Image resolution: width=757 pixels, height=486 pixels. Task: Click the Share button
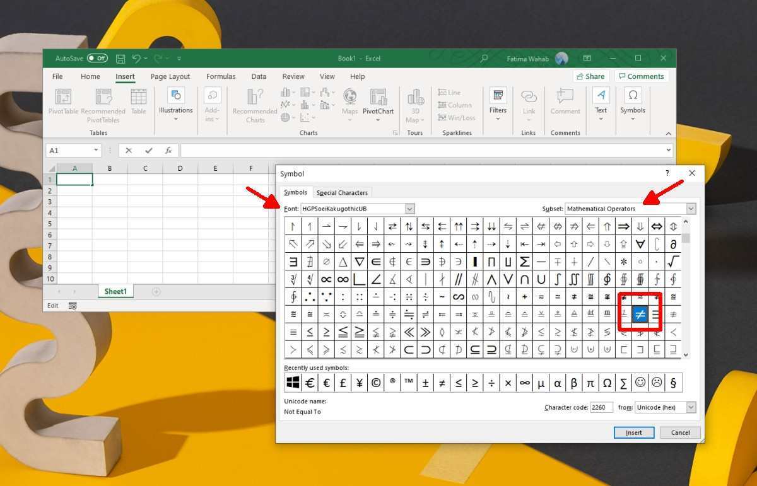[x=590, y=76]
